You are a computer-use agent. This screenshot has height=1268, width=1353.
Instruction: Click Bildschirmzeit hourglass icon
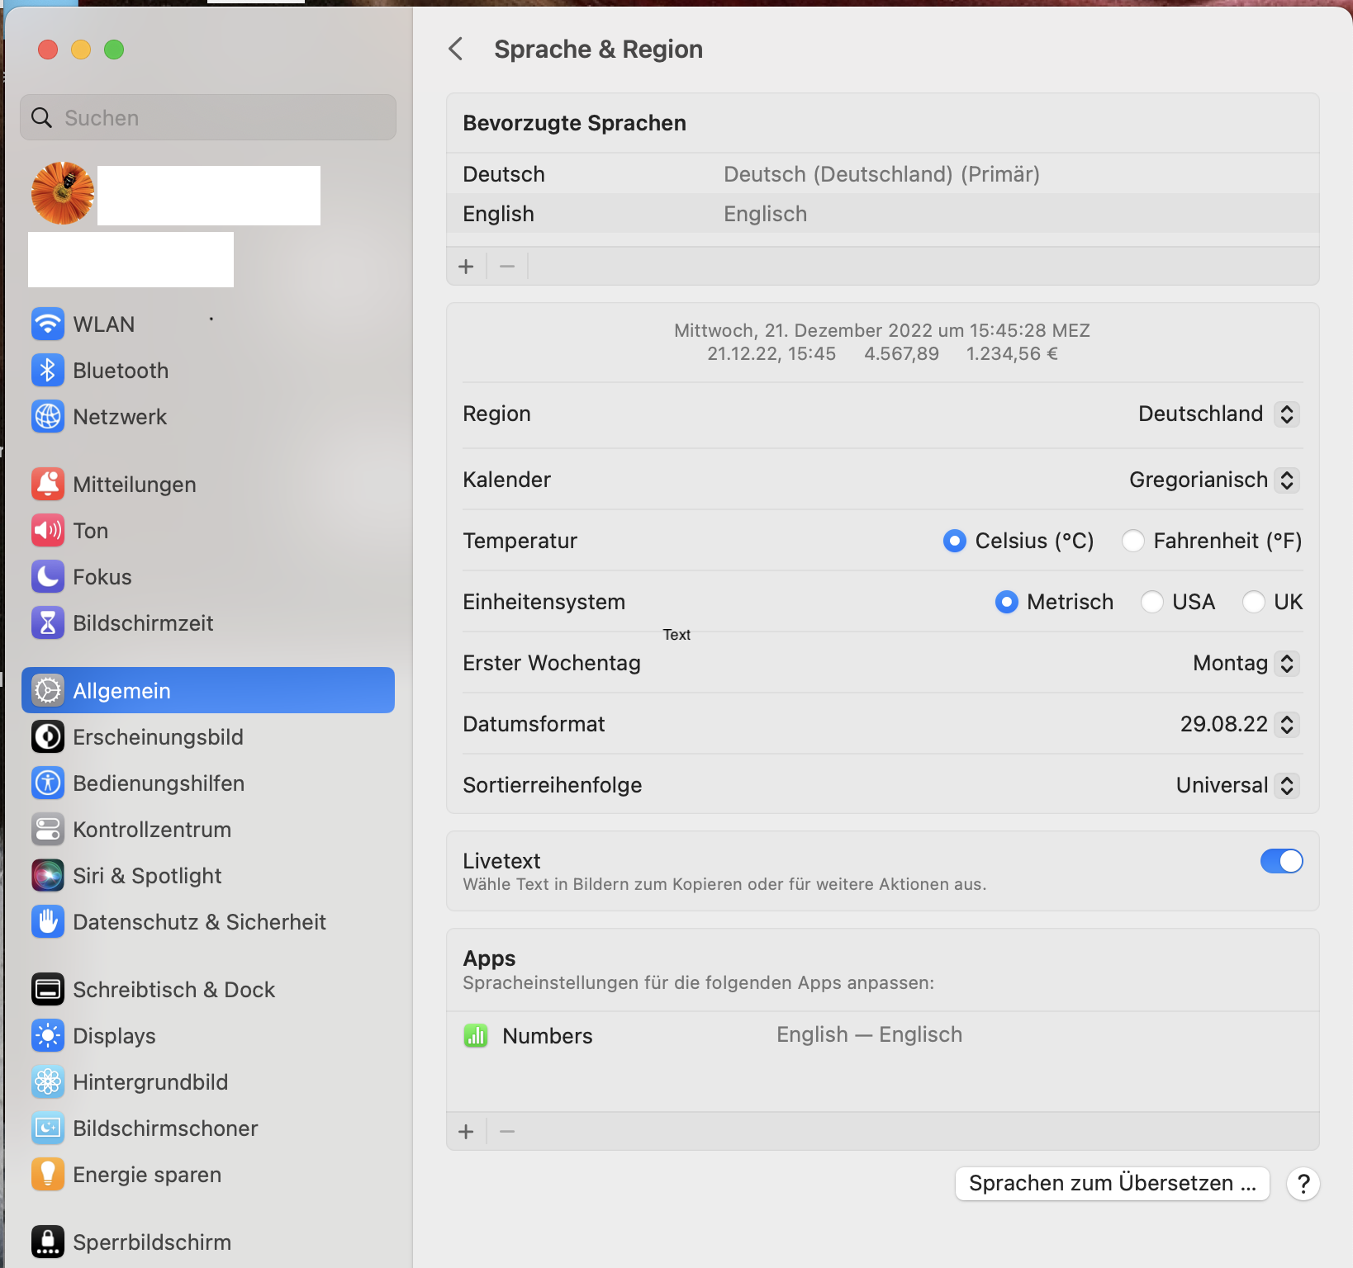(x=48, y=622)
